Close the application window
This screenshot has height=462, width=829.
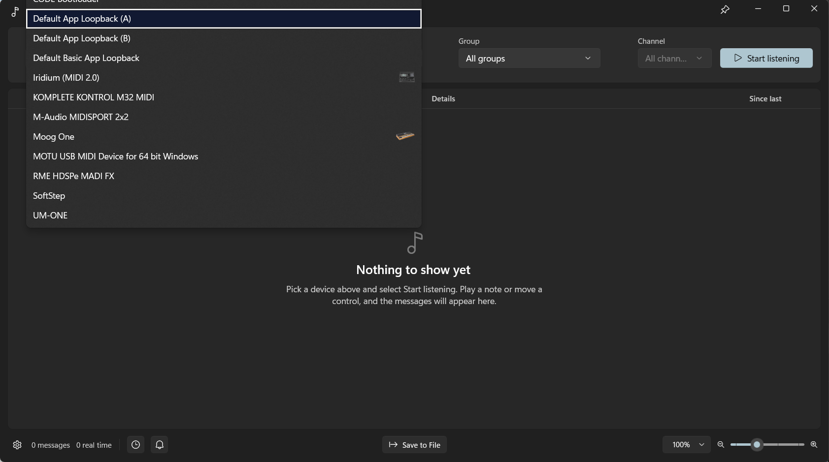(x=814, y=9)
